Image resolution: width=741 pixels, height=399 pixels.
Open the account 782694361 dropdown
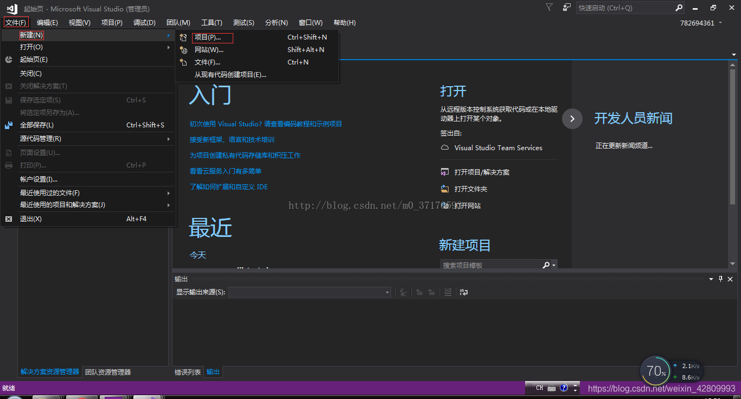pyautogui.click(x=720, y=23)
